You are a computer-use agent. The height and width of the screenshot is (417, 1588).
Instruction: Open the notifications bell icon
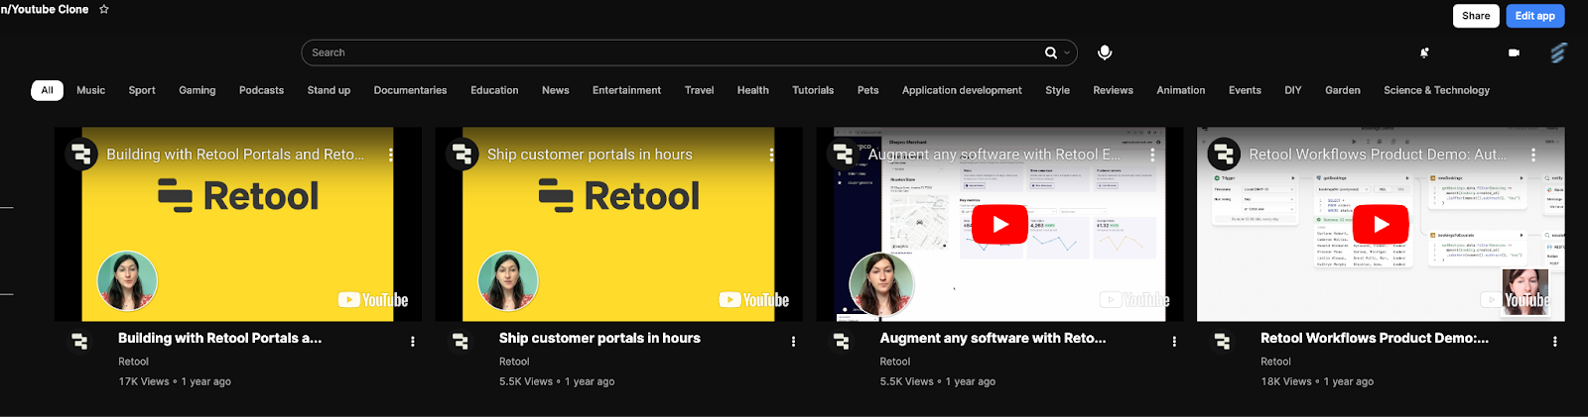pos(1424,52)
